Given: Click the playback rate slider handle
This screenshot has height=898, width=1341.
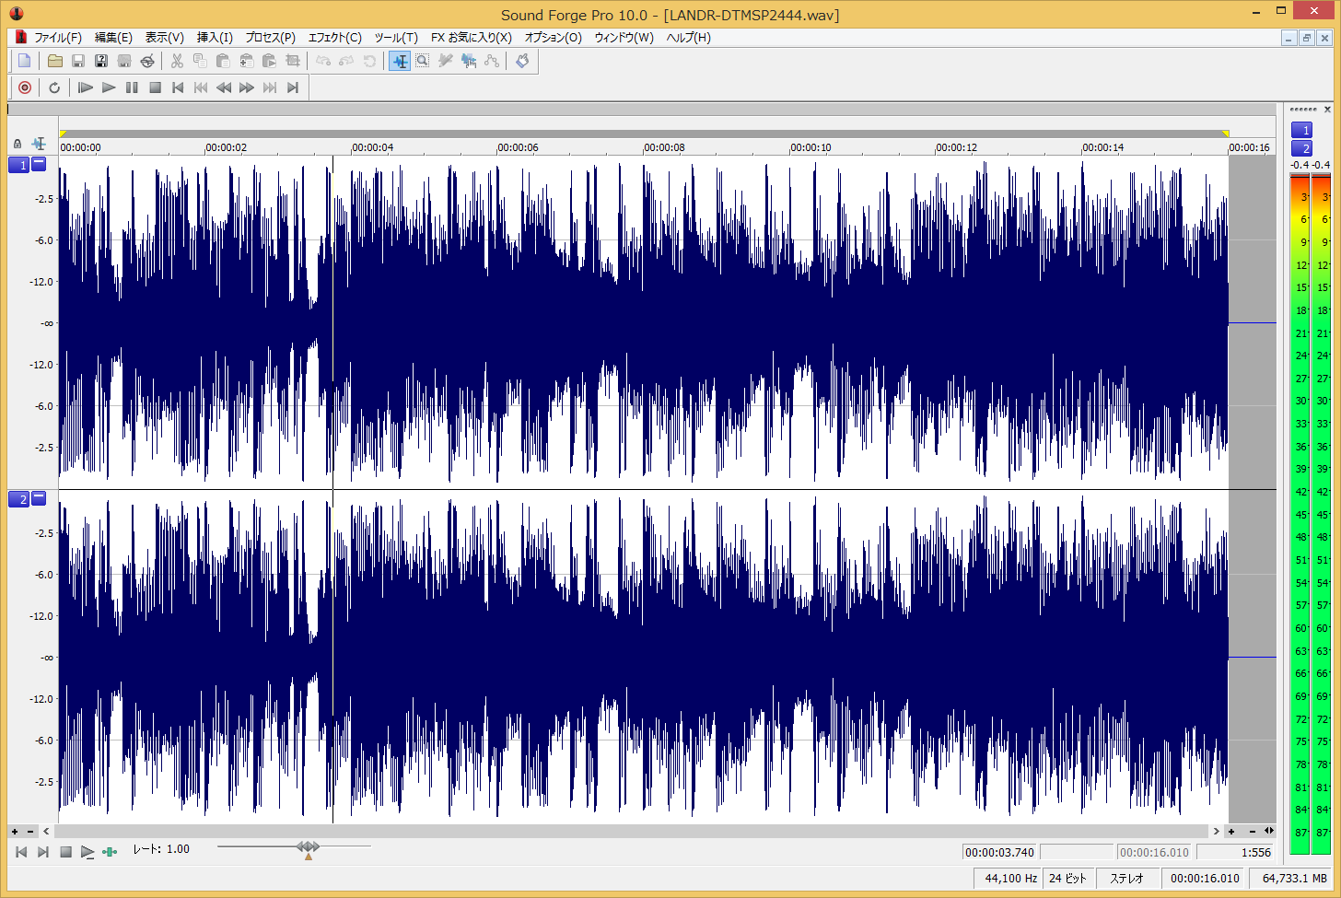Looking at the screenshot, I should click(x=309, y=846).
